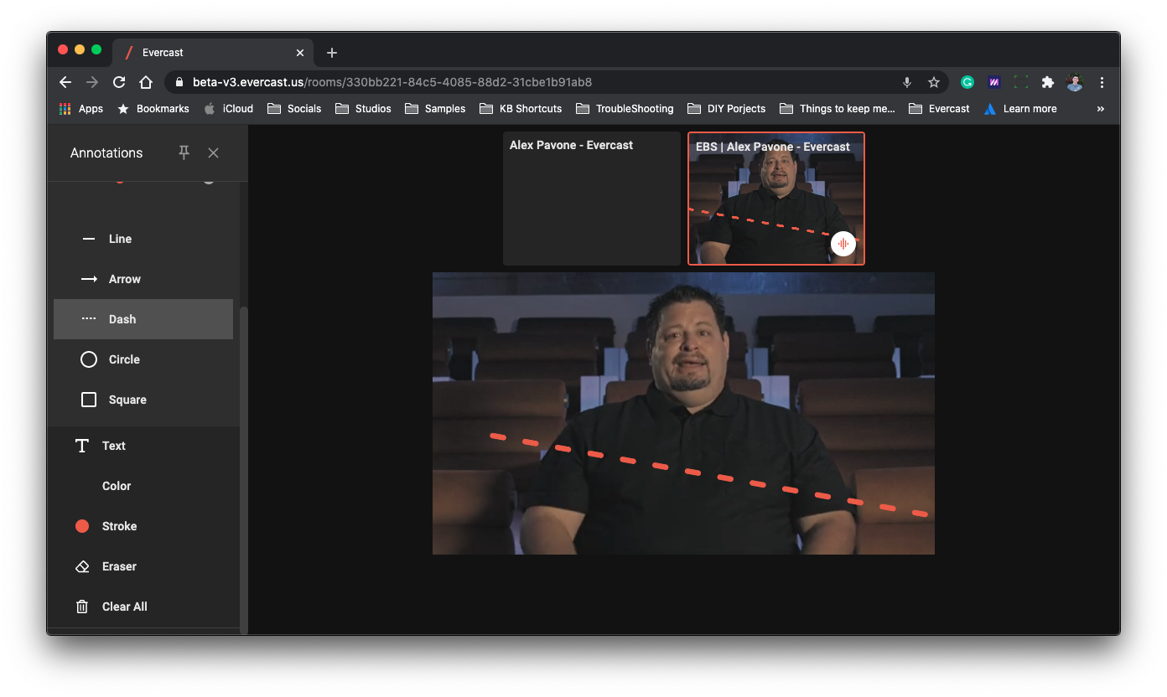The height and width of the screenshot is (697, 1167).
Task: Select the Square shape tool
Action: [x=143, y=400]
